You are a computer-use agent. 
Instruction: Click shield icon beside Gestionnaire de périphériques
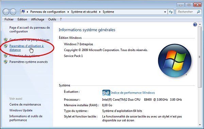(x=5, y=39)
